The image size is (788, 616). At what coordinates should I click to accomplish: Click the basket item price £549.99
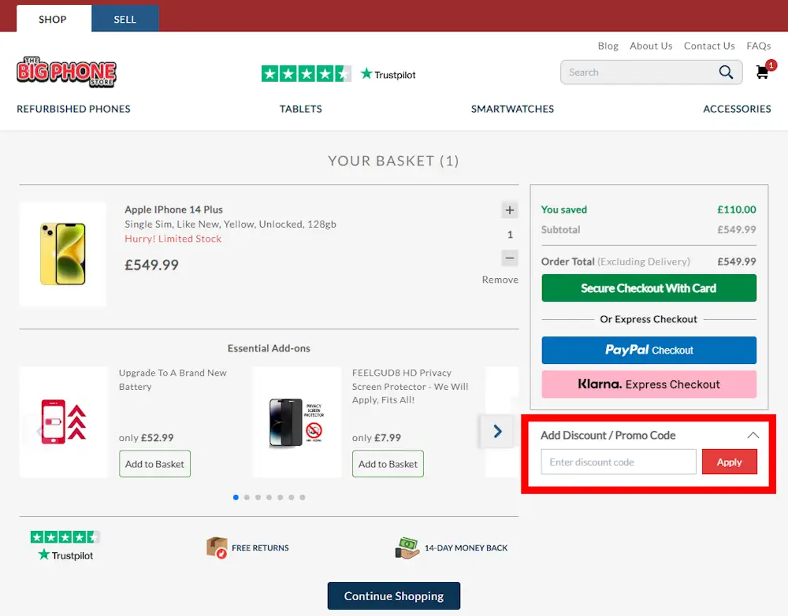pos(152,265)
